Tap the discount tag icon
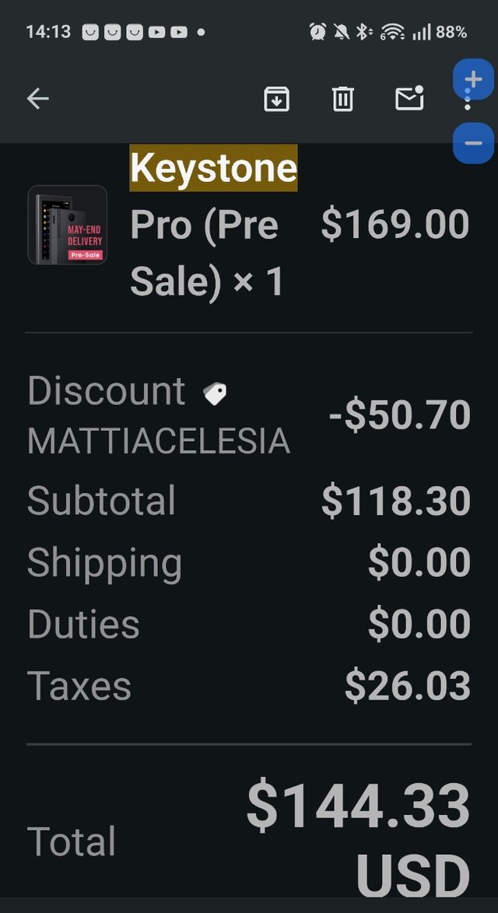The height and width of the screenshot is (913, 498). coord(216,394)
